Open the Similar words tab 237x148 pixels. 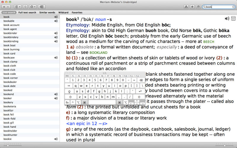tap(47, 13)
